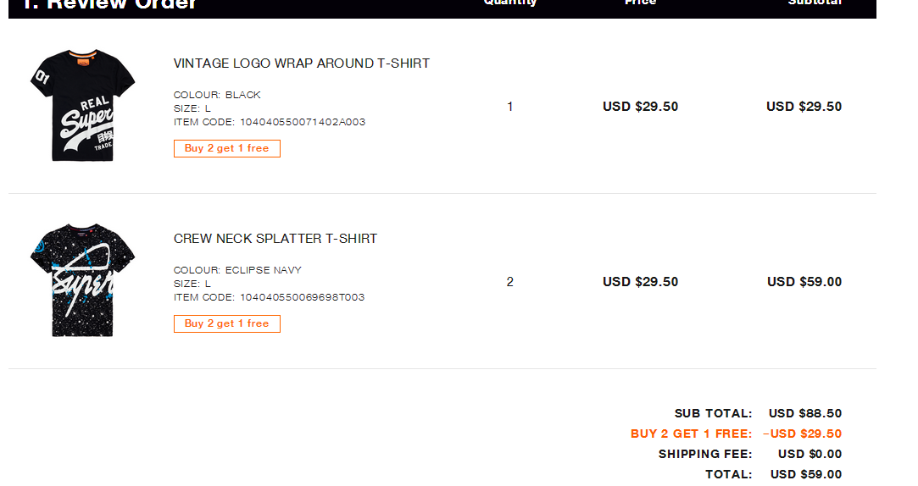The height and width of the screenshot is (486, 918).
Task: Click Buy 2 get 1 free under Vintage shirt
Action: click(227, 148)
